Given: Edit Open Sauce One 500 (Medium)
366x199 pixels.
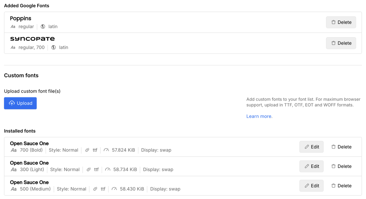Looking at the screenshot, I should [x=312, y=186].
